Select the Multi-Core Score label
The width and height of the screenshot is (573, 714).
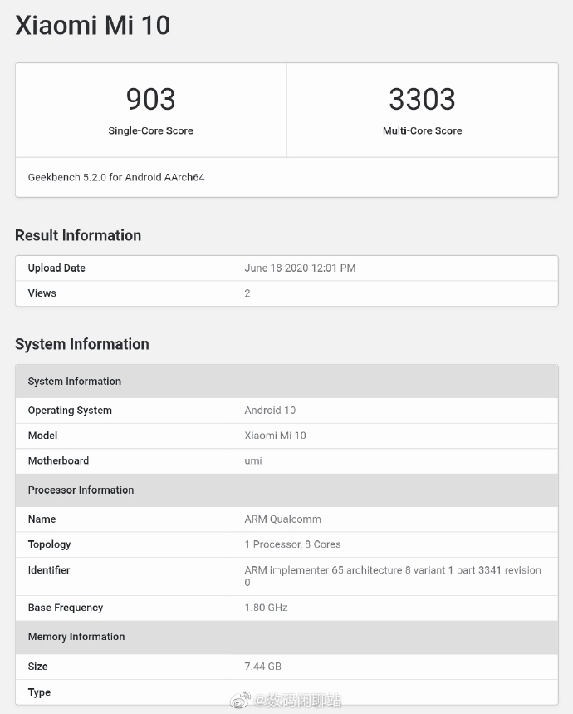tap(422, 130)
